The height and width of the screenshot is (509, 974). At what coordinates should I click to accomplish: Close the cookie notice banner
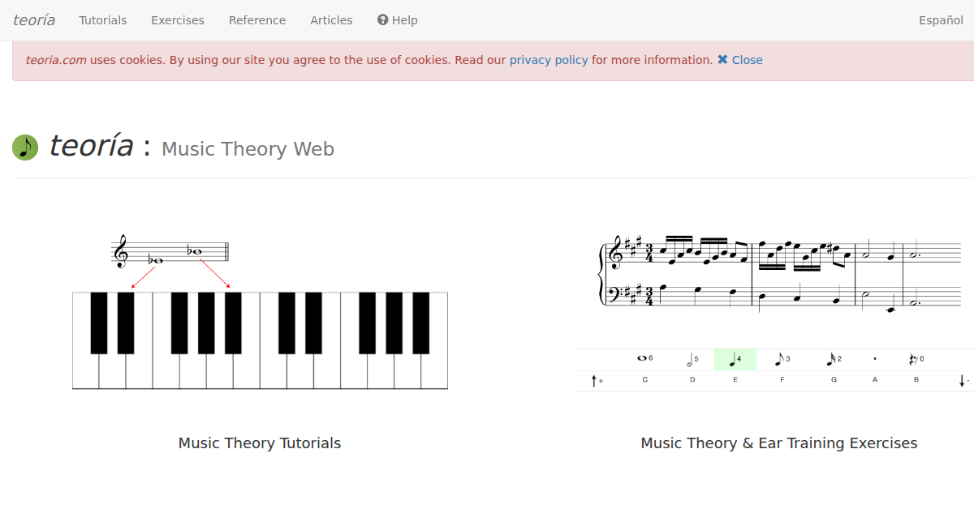pos(739,60)
